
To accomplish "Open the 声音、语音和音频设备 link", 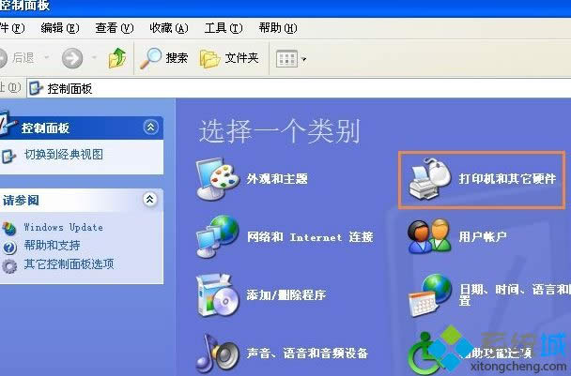I will tap(307, 353).
